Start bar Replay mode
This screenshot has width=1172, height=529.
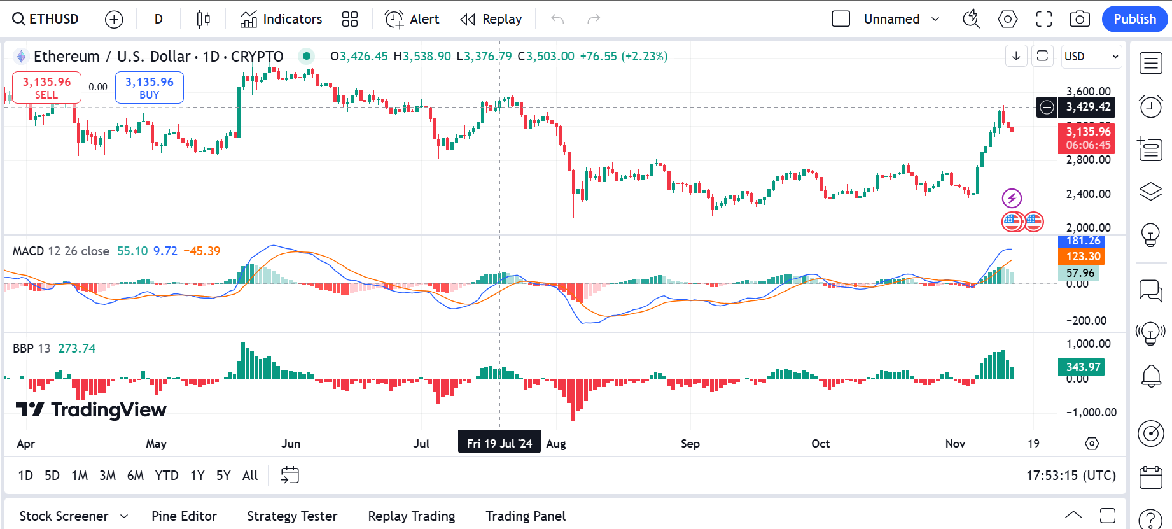491,19
